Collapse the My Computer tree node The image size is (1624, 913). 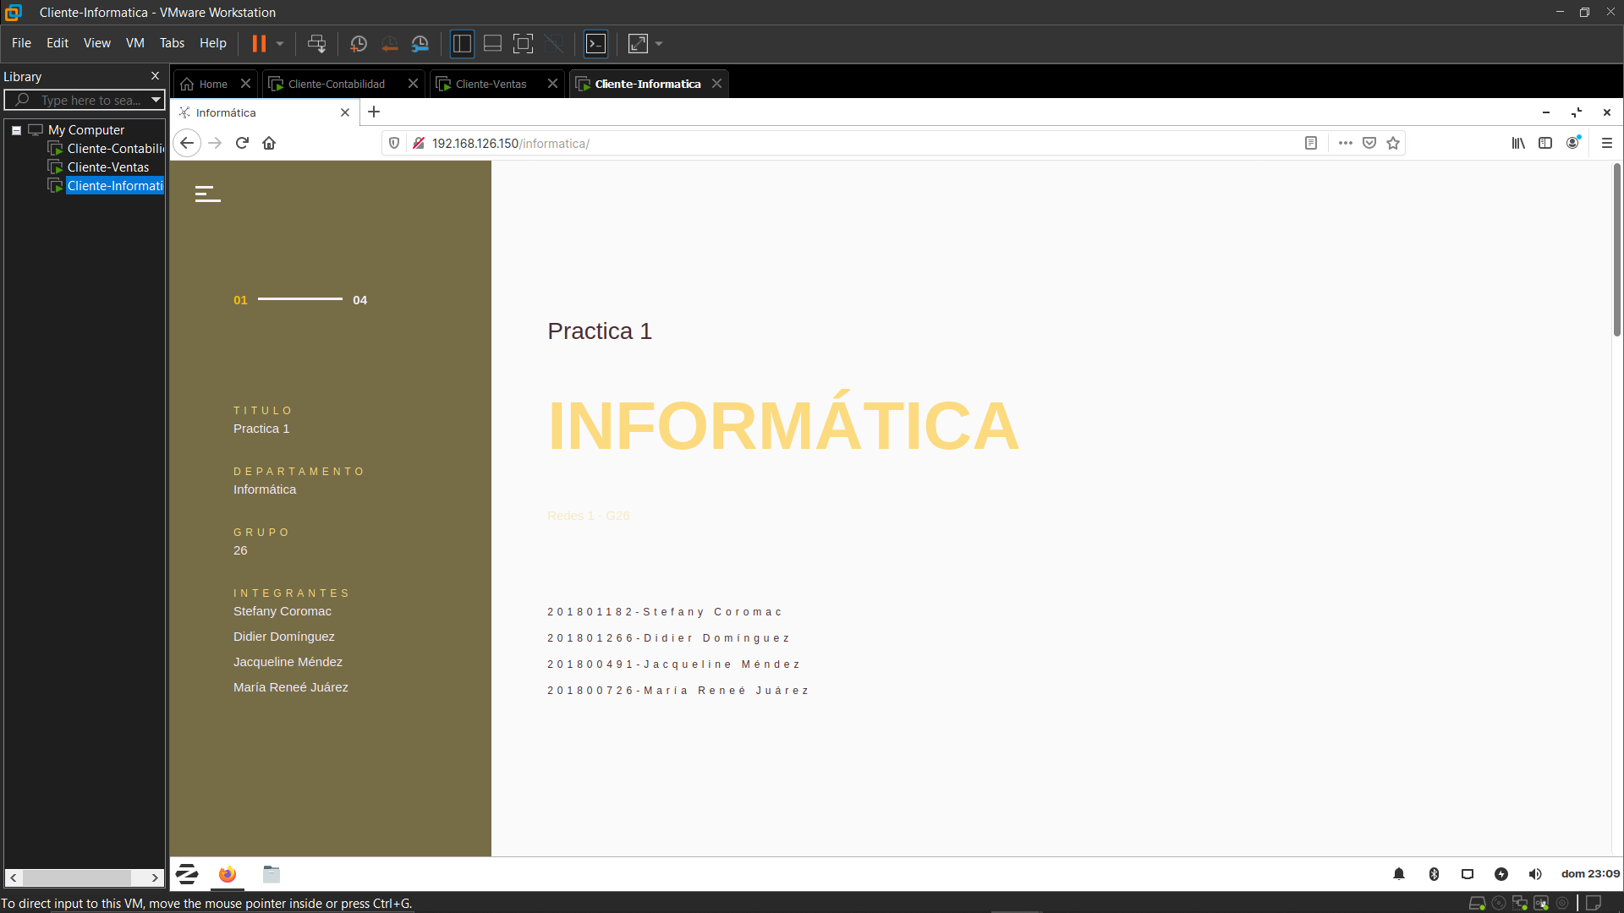(x=16, y=130)
